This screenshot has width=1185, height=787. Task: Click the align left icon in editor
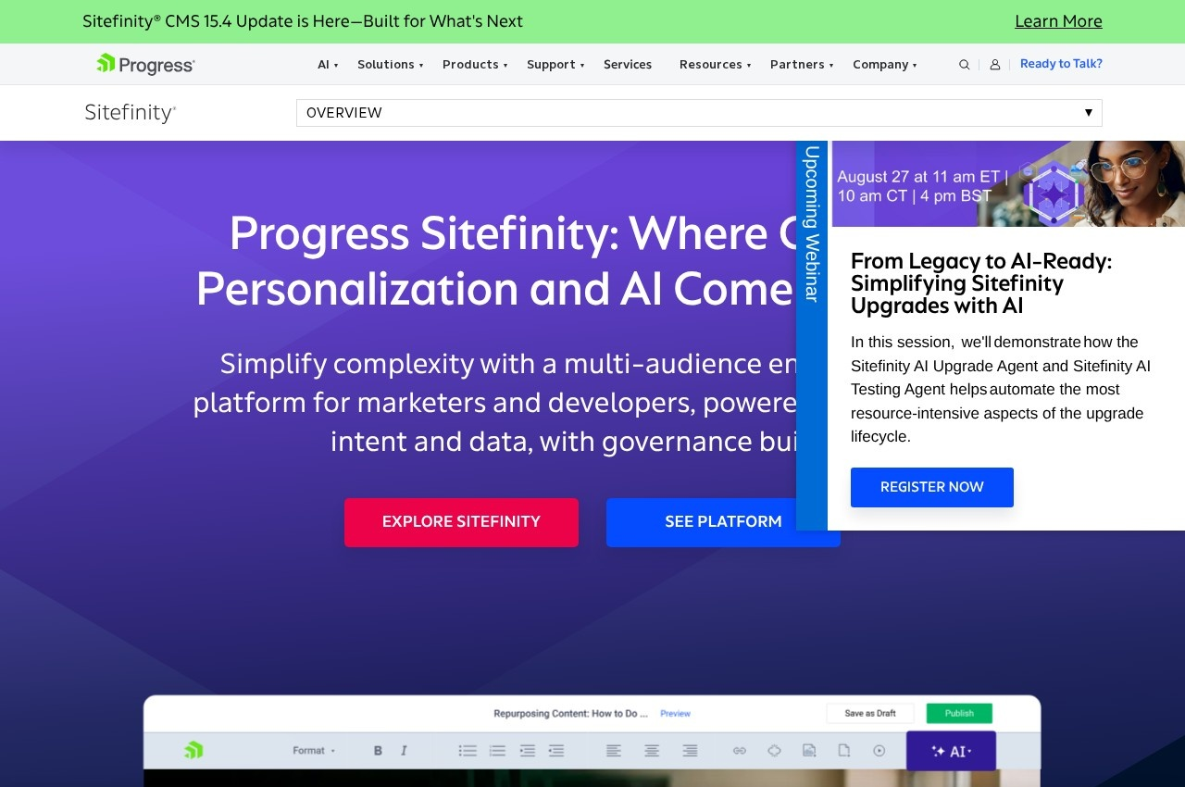click(x=614, y=751)
